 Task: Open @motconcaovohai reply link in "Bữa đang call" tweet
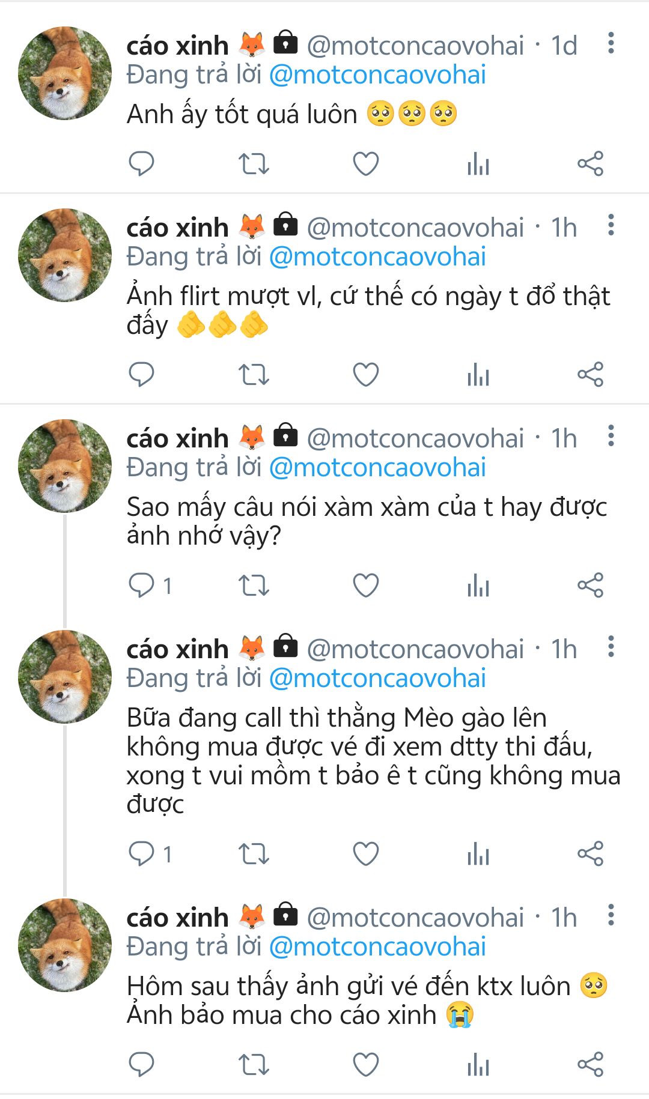coord(377,679)
